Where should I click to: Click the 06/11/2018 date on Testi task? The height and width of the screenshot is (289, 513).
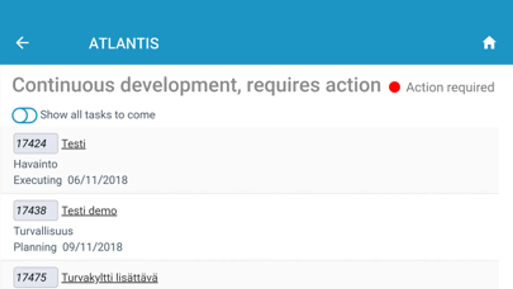(x=98, y=180)
